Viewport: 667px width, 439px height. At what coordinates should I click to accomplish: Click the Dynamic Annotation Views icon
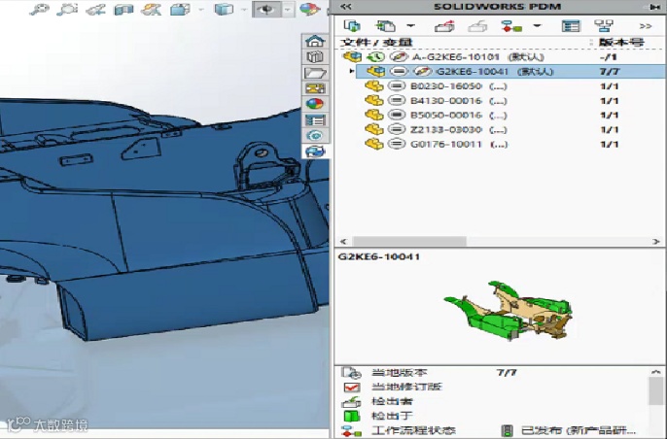tap(151, 9)
